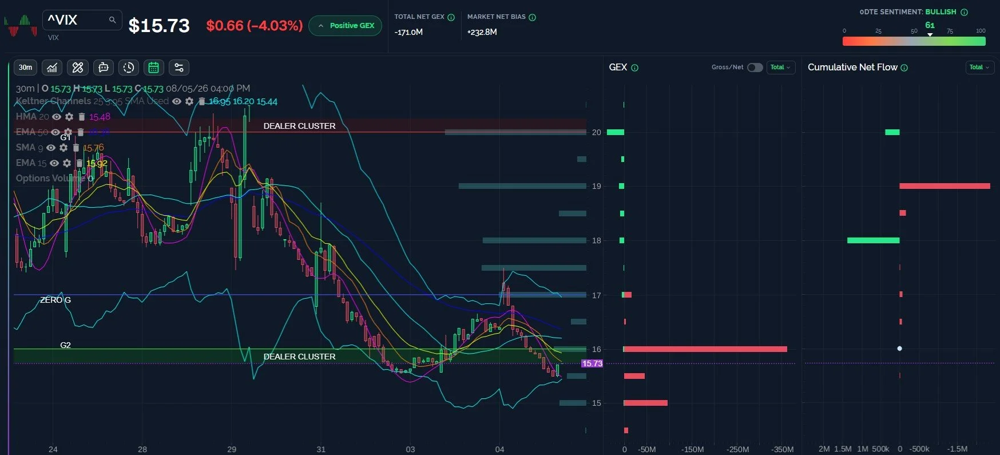Screen dimensions: 1000x455
Task: Click the upper DEALER CLUSTER label
Action: pyautogui.click(x=299, y=126)
